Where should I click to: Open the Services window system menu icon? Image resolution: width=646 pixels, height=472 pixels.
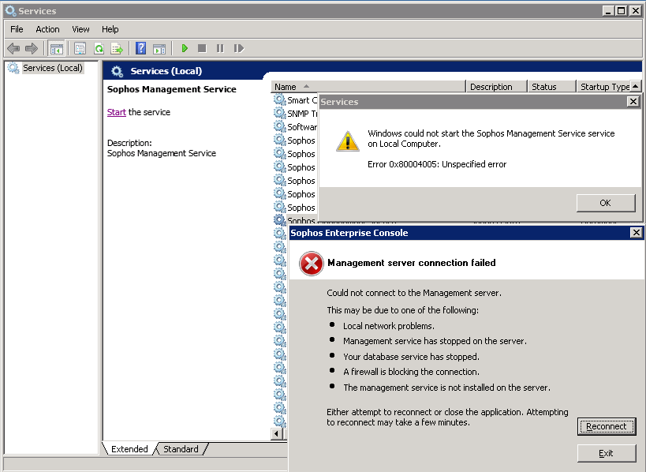coord(10,11)
